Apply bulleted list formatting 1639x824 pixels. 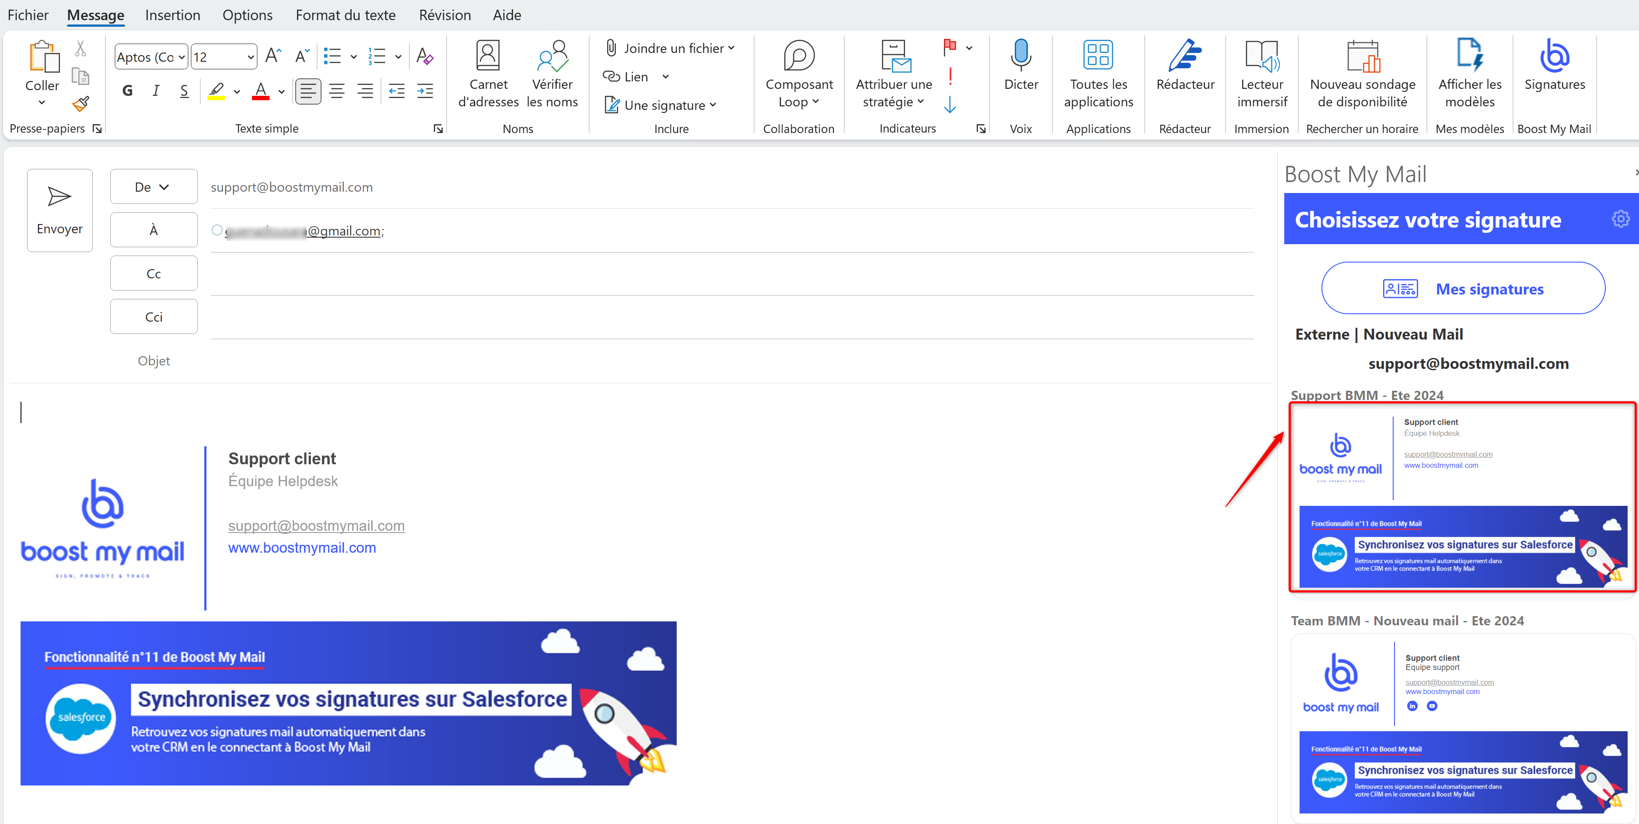(x=332, y=56)
